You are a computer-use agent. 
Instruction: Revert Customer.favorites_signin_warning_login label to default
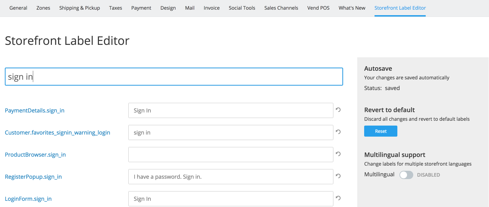pos(338,132)
